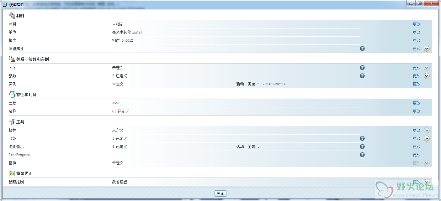Click 更改 for Pro/Program row
Image resolution: width=441 pixels, height=201 pixels.
point(417,155)
